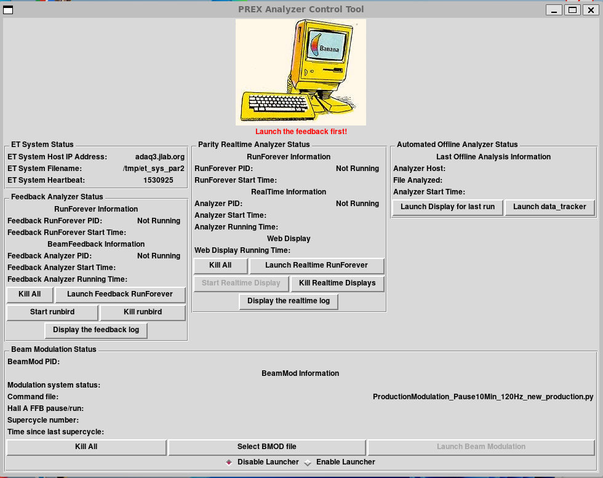
Task: Click the Banana computer image
Action: coord(300,72)
